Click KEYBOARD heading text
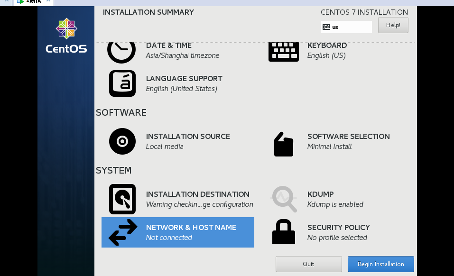This screenshot has height=276, width=454. (x=327, y=46)
